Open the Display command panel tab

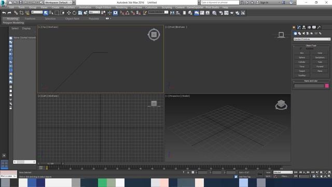[314, 27]
